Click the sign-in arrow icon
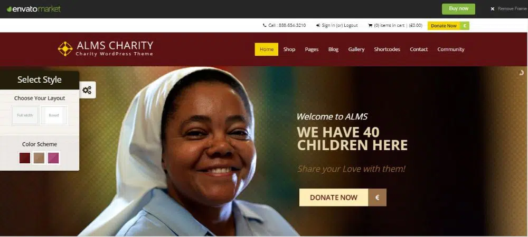The width and height of the screenshot is (528, 237). [318, 25]
